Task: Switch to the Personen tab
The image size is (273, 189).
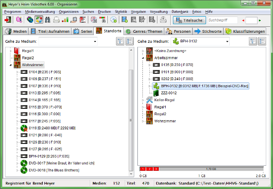Action: pyautogui.click(x=179, y=31)
